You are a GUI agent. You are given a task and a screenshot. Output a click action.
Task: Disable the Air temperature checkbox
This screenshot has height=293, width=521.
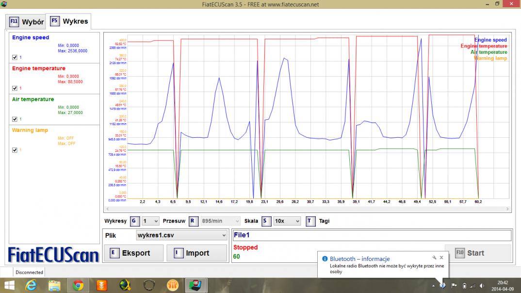(x=15, y=119)
